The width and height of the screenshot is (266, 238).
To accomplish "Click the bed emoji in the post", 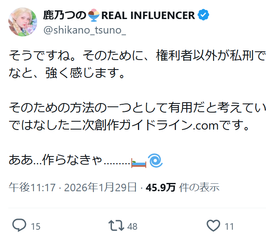I will pos(138,163).
